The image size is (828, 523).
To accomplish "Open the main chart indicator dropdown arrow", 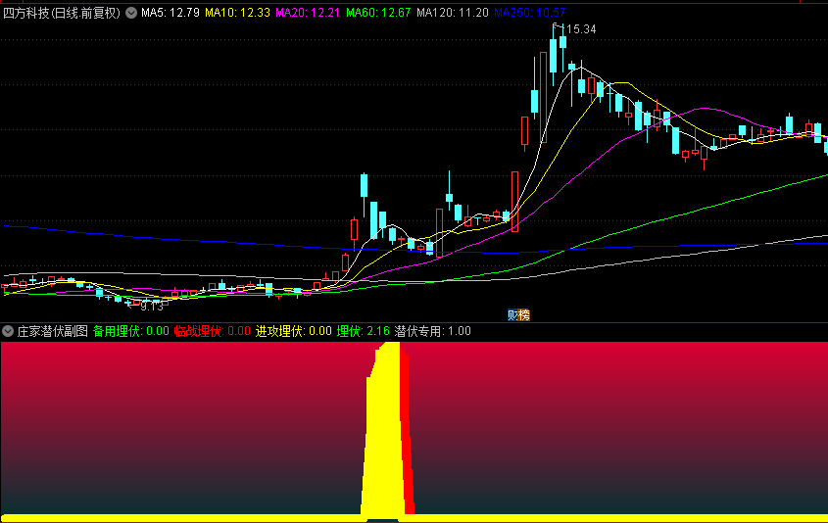I will [131, 13].
